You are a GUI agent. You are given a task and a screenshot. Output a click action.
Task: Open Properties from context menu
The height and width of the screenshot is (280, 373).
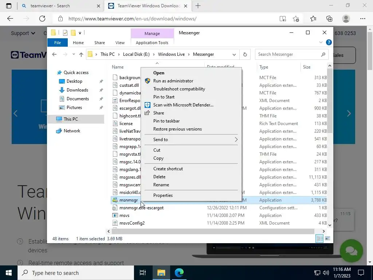pos(163,195)
